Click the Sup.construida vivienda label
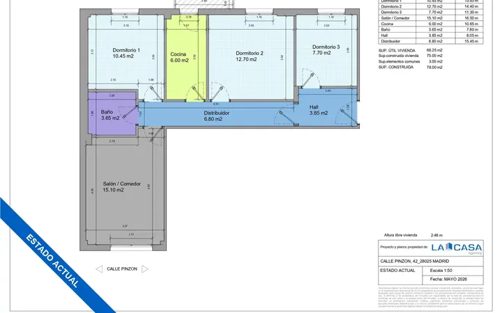Image resolution: width=502 pixels, height=313 pixels. 398,56
